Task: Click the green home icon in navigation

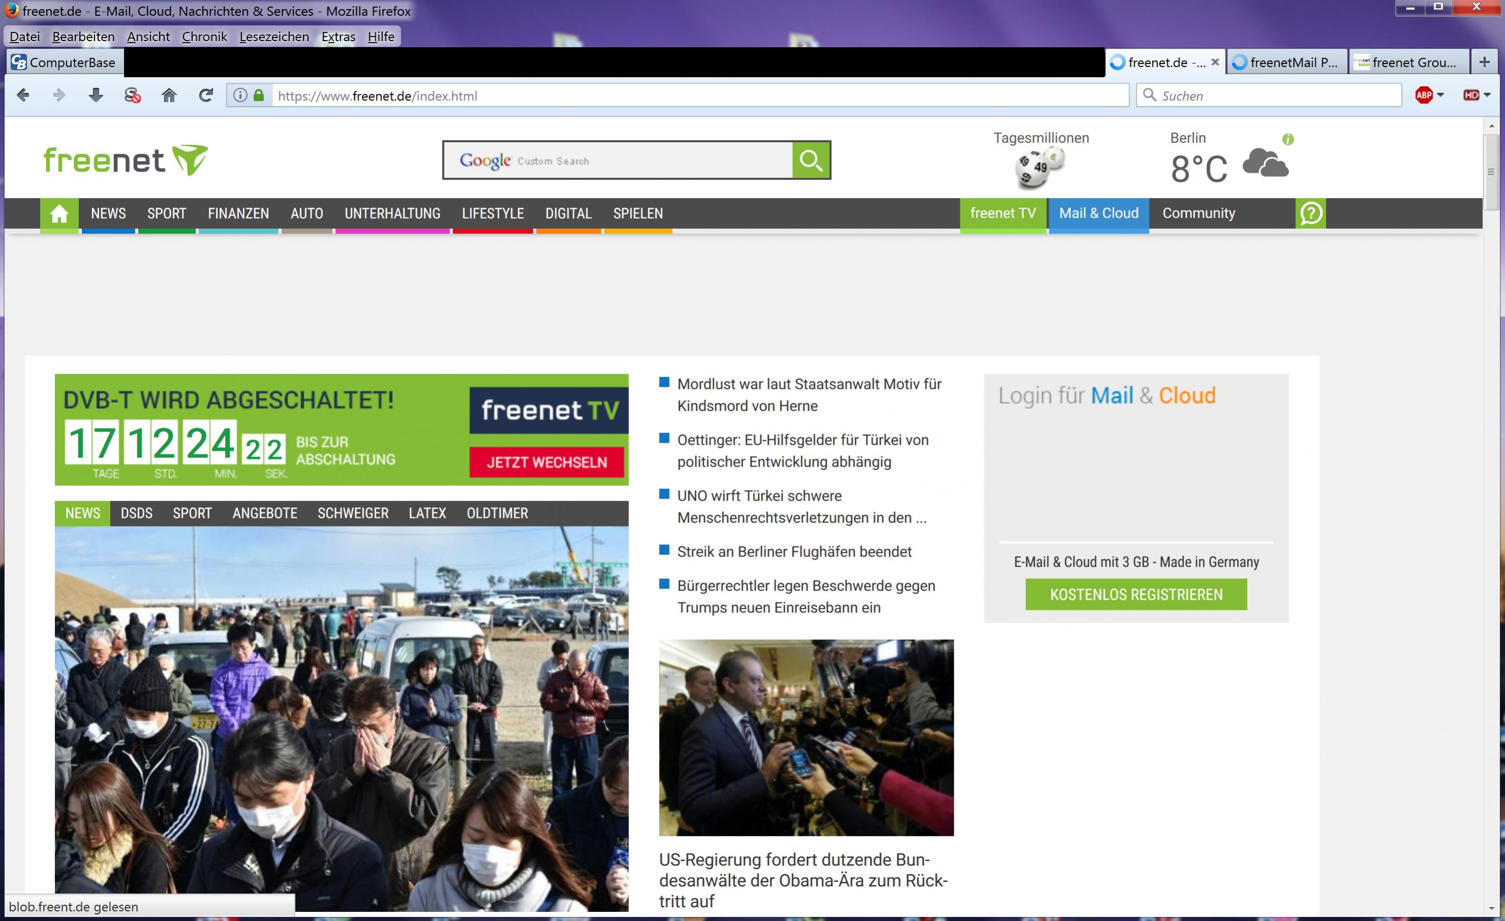Action: point(59,214)
